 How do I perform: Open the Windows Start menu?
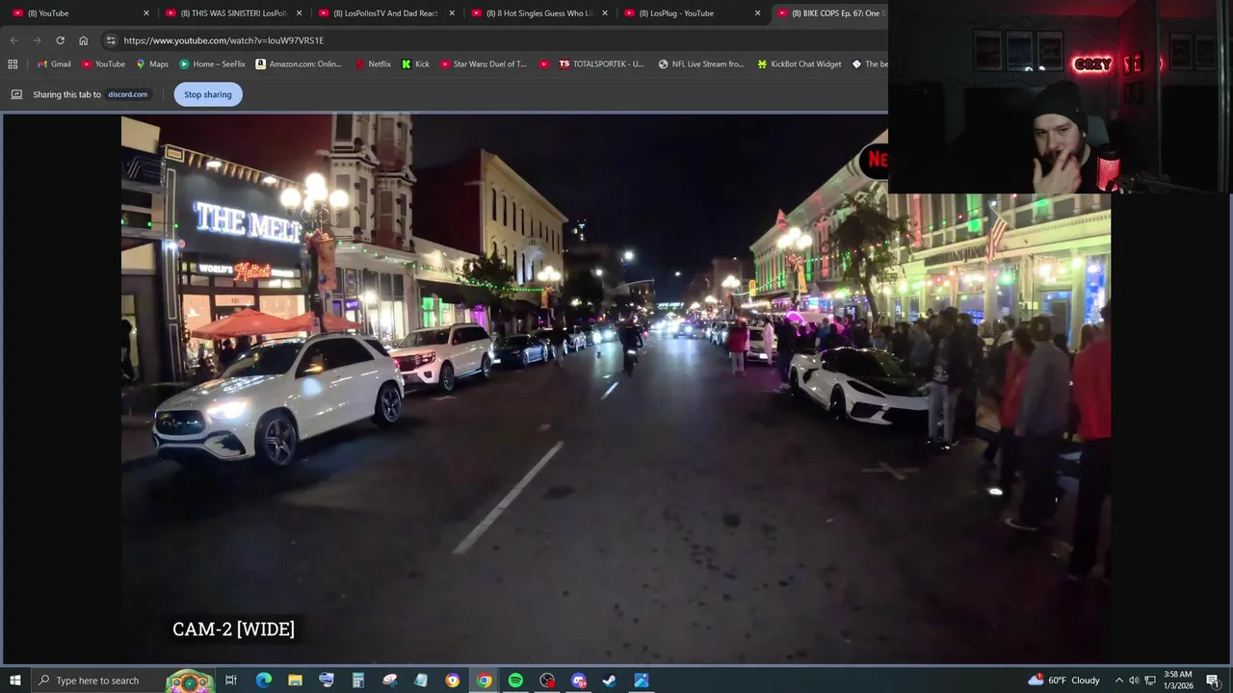(15, 680)
